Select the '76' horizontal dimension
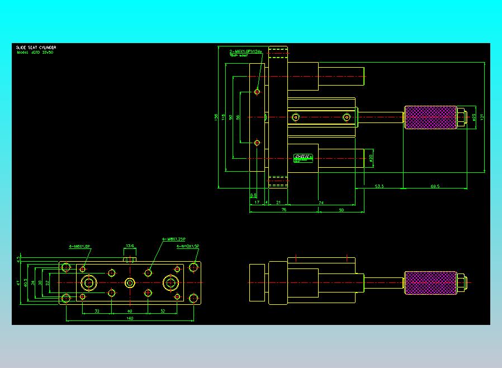This screenshot has height=368, width=502. click(283, 210)
